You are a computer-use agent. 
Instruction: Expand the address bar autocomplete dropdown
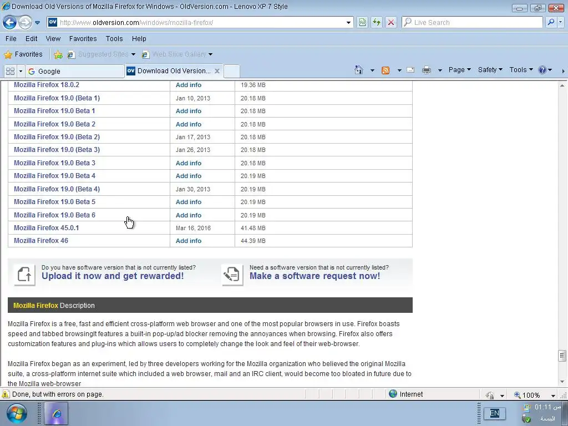348,22
